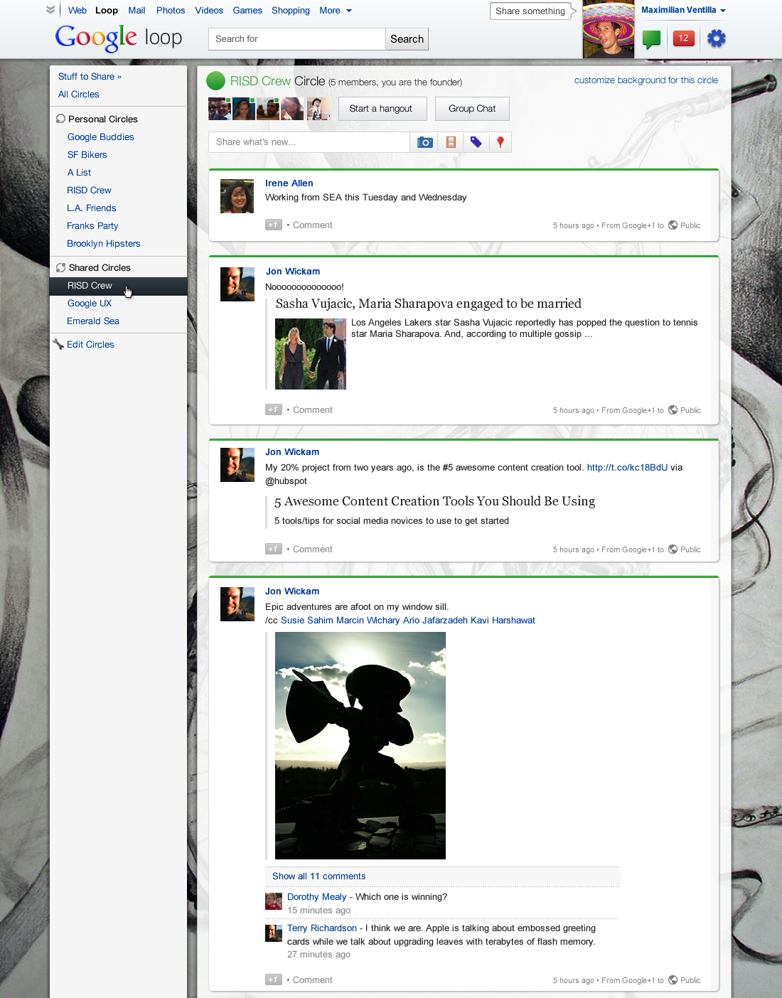Image resolution: width=782 pixels, height=998 pixels.
Task: Open 5 Awesome Content Creation Tools headline
Action: 435,501
